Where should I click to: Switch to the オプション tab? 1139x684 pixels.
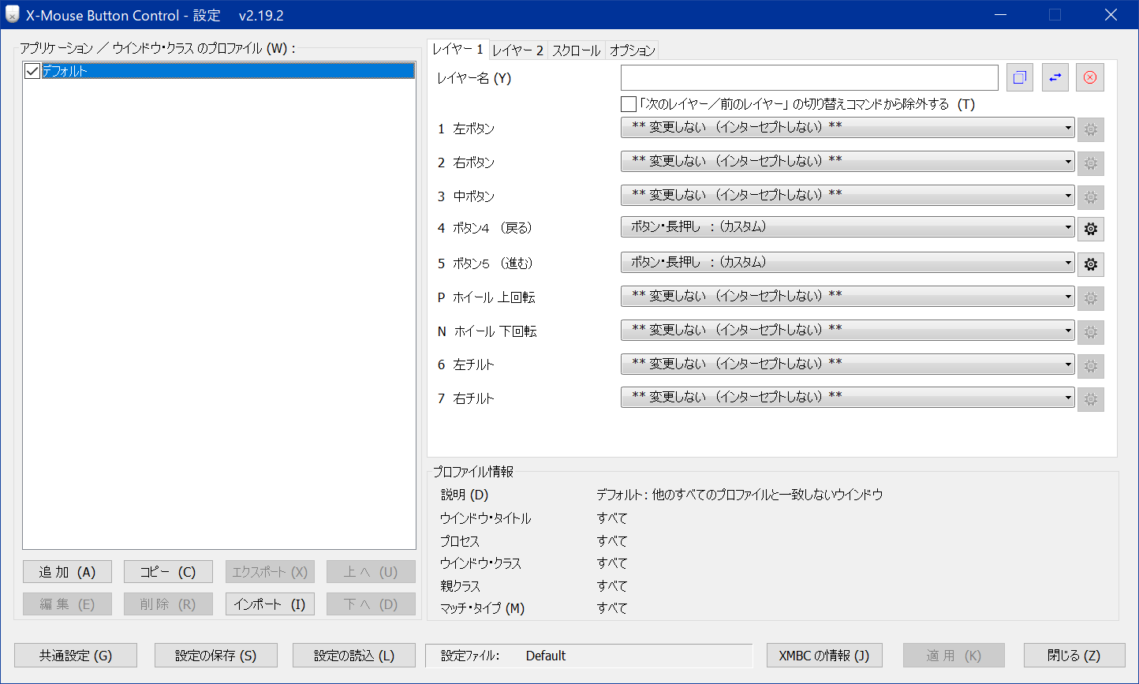click(x=632, y=50)
